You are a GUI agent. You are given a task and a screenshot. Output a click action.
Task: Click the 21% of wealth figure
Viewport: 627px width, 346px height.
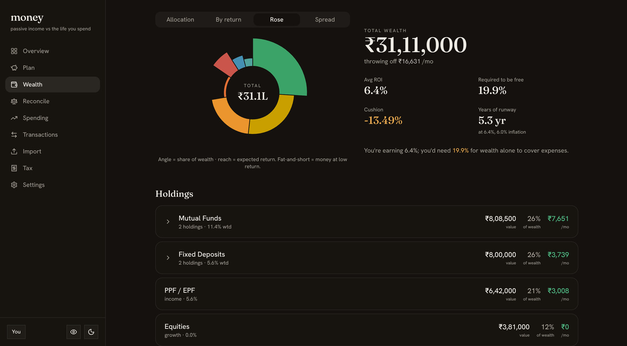coord(534,291)
